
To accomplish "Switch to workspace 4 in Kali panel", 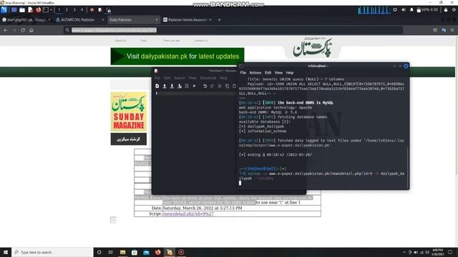I will [x=82, y=10].
